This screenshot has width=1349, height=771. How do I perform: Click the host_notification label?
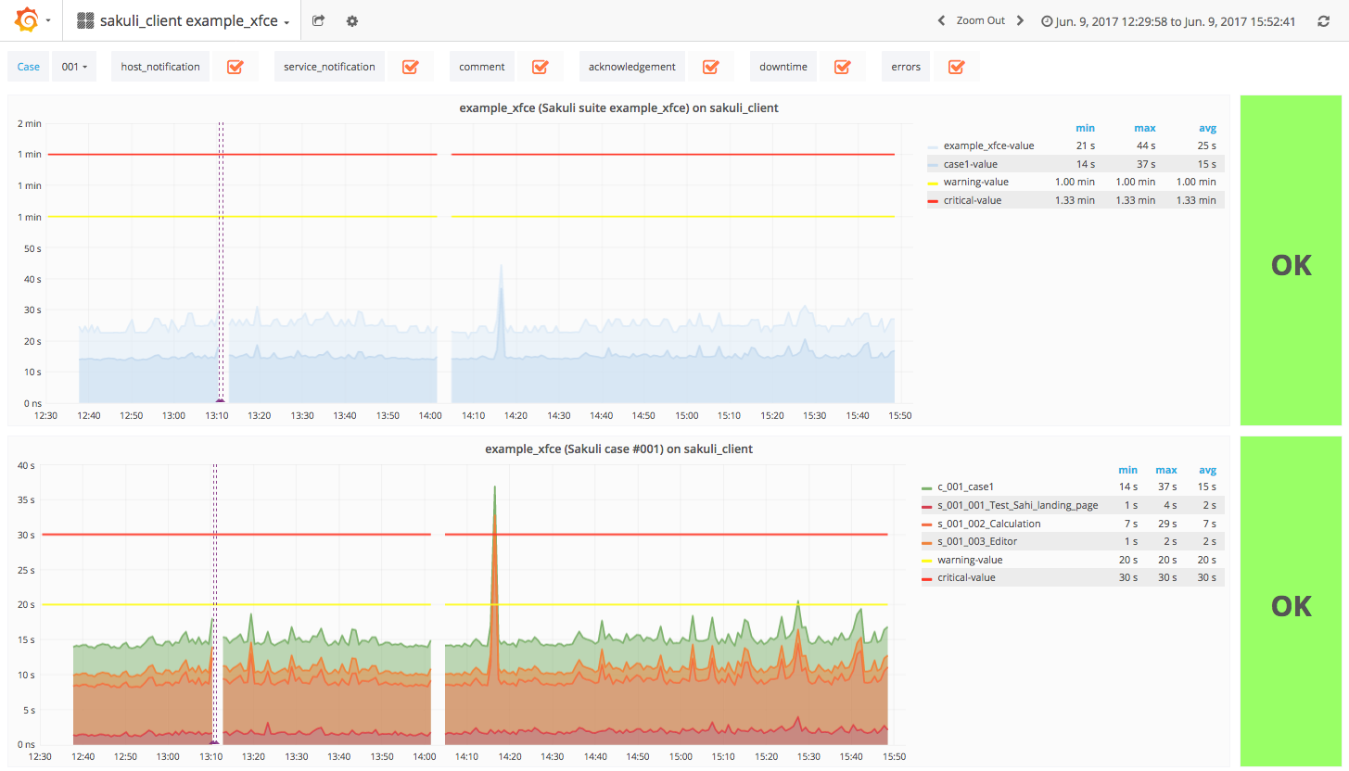[x=160, y=67]
